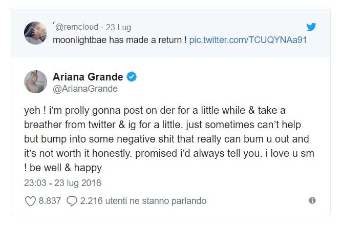Open the @ArianaGrande handle link
The width and height of the screenshot is (342, 225).
[85, 89]
